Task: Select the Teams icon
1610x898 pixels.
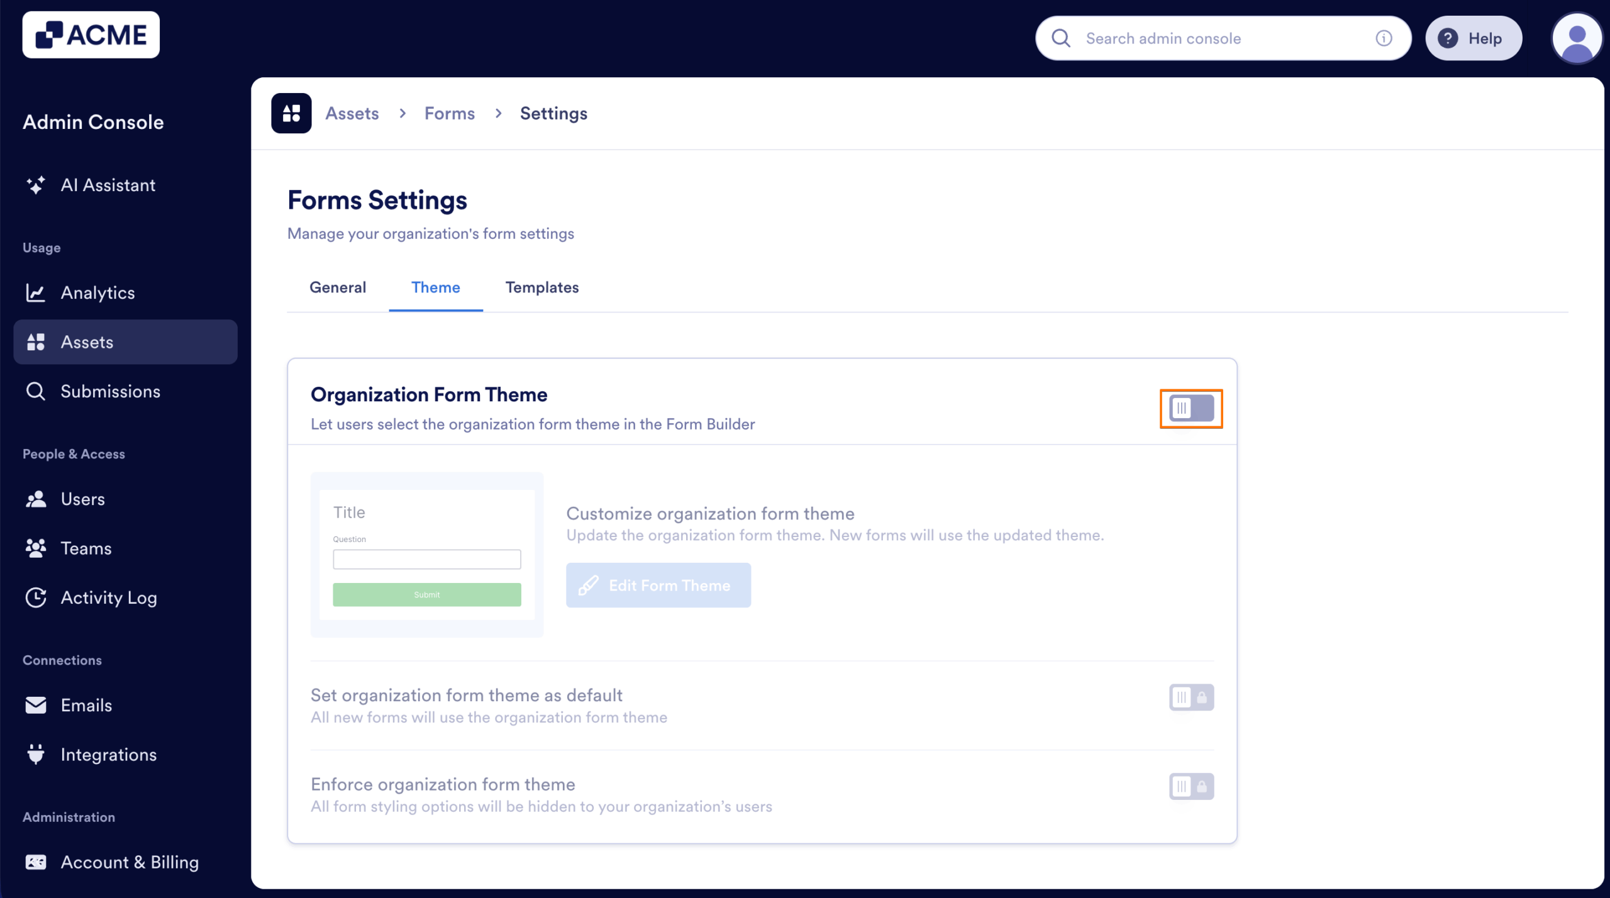Action: click(x=36, y=548)
